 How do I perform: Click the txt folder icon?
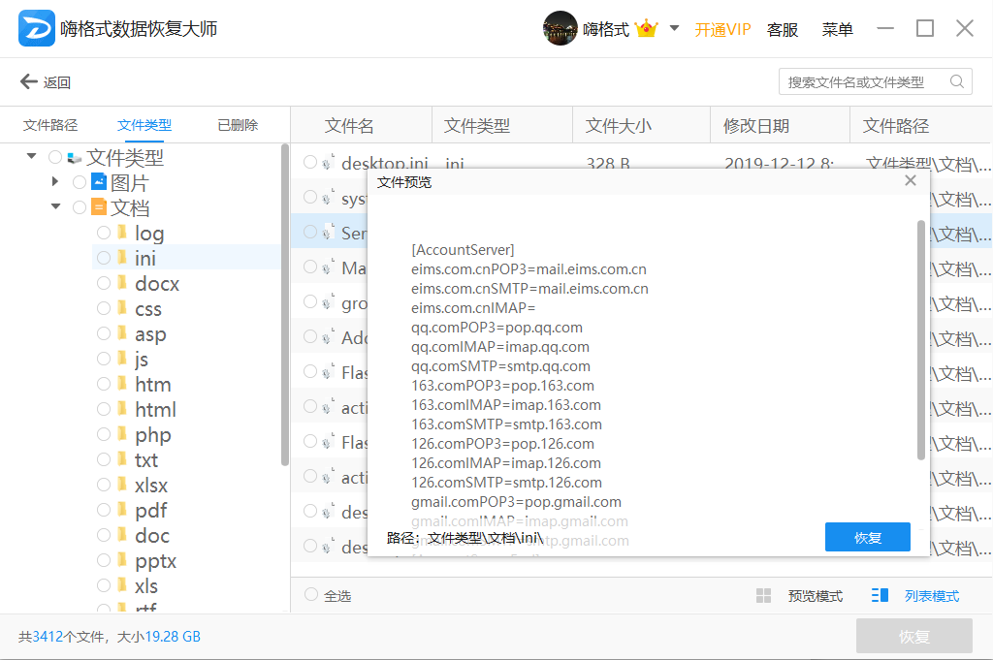[122, 459]
